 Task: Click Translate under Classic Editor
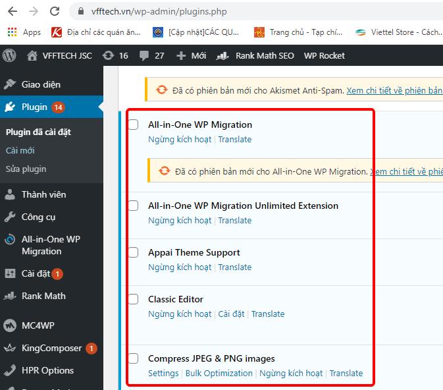pyautogui.click(x=268, y=314)
